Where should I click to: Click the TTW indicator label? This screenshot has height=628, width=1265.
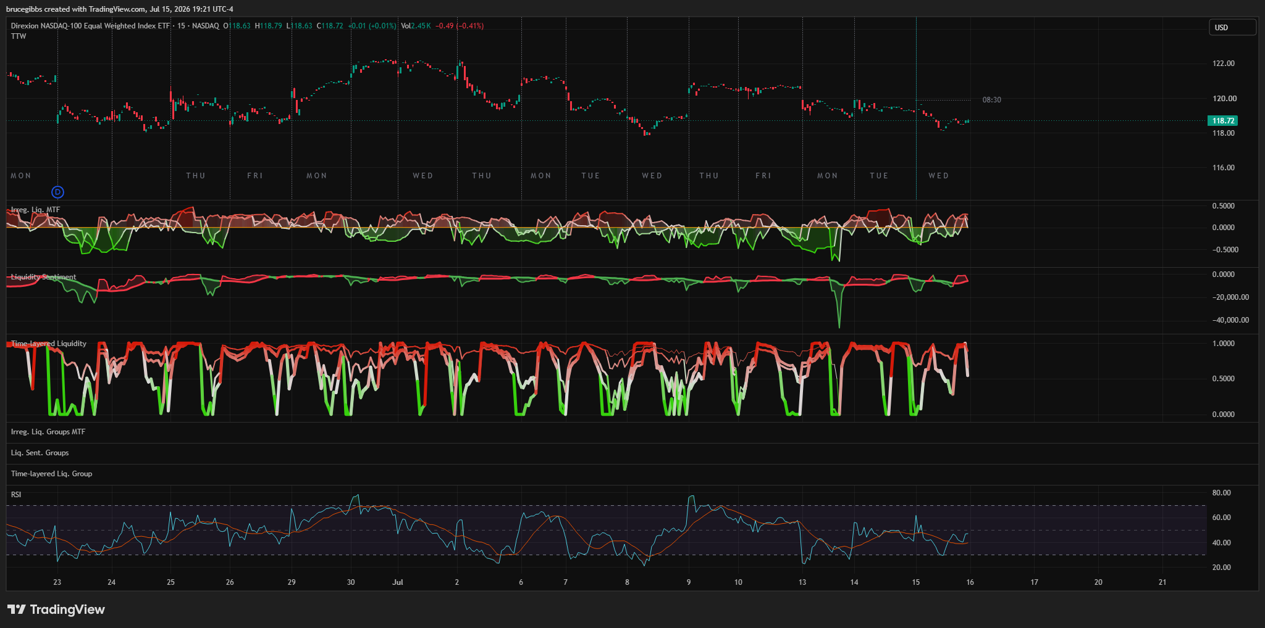pyautogui.click(x=19, y=36)
